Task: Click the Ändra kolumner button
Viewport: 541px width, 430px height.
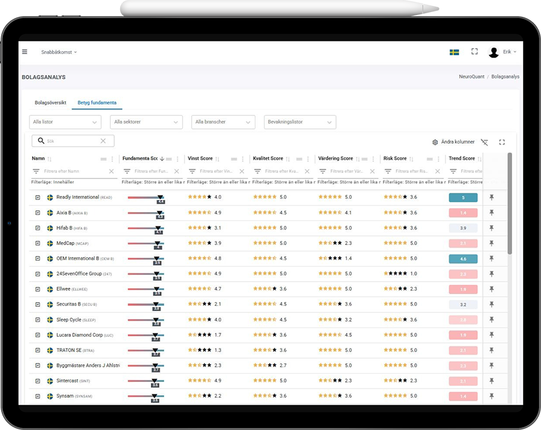Action: pos(454,142)
